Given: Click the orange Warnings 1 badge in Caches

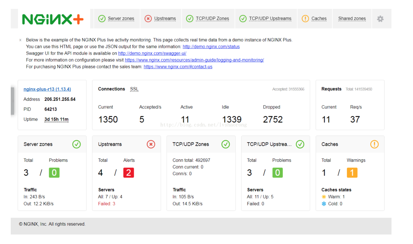Looking at the screenshot, I should tap(352, 173).
